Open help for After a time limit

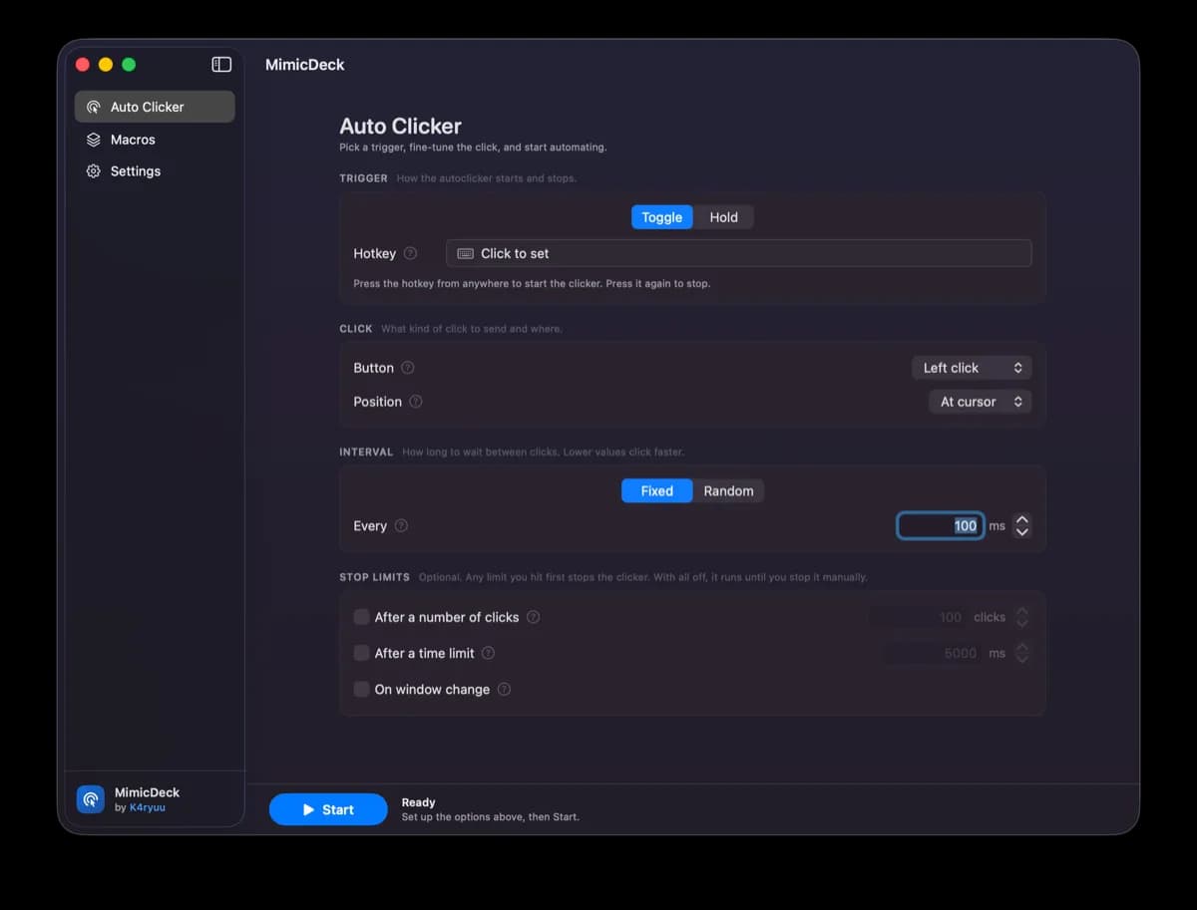[488, 653]
